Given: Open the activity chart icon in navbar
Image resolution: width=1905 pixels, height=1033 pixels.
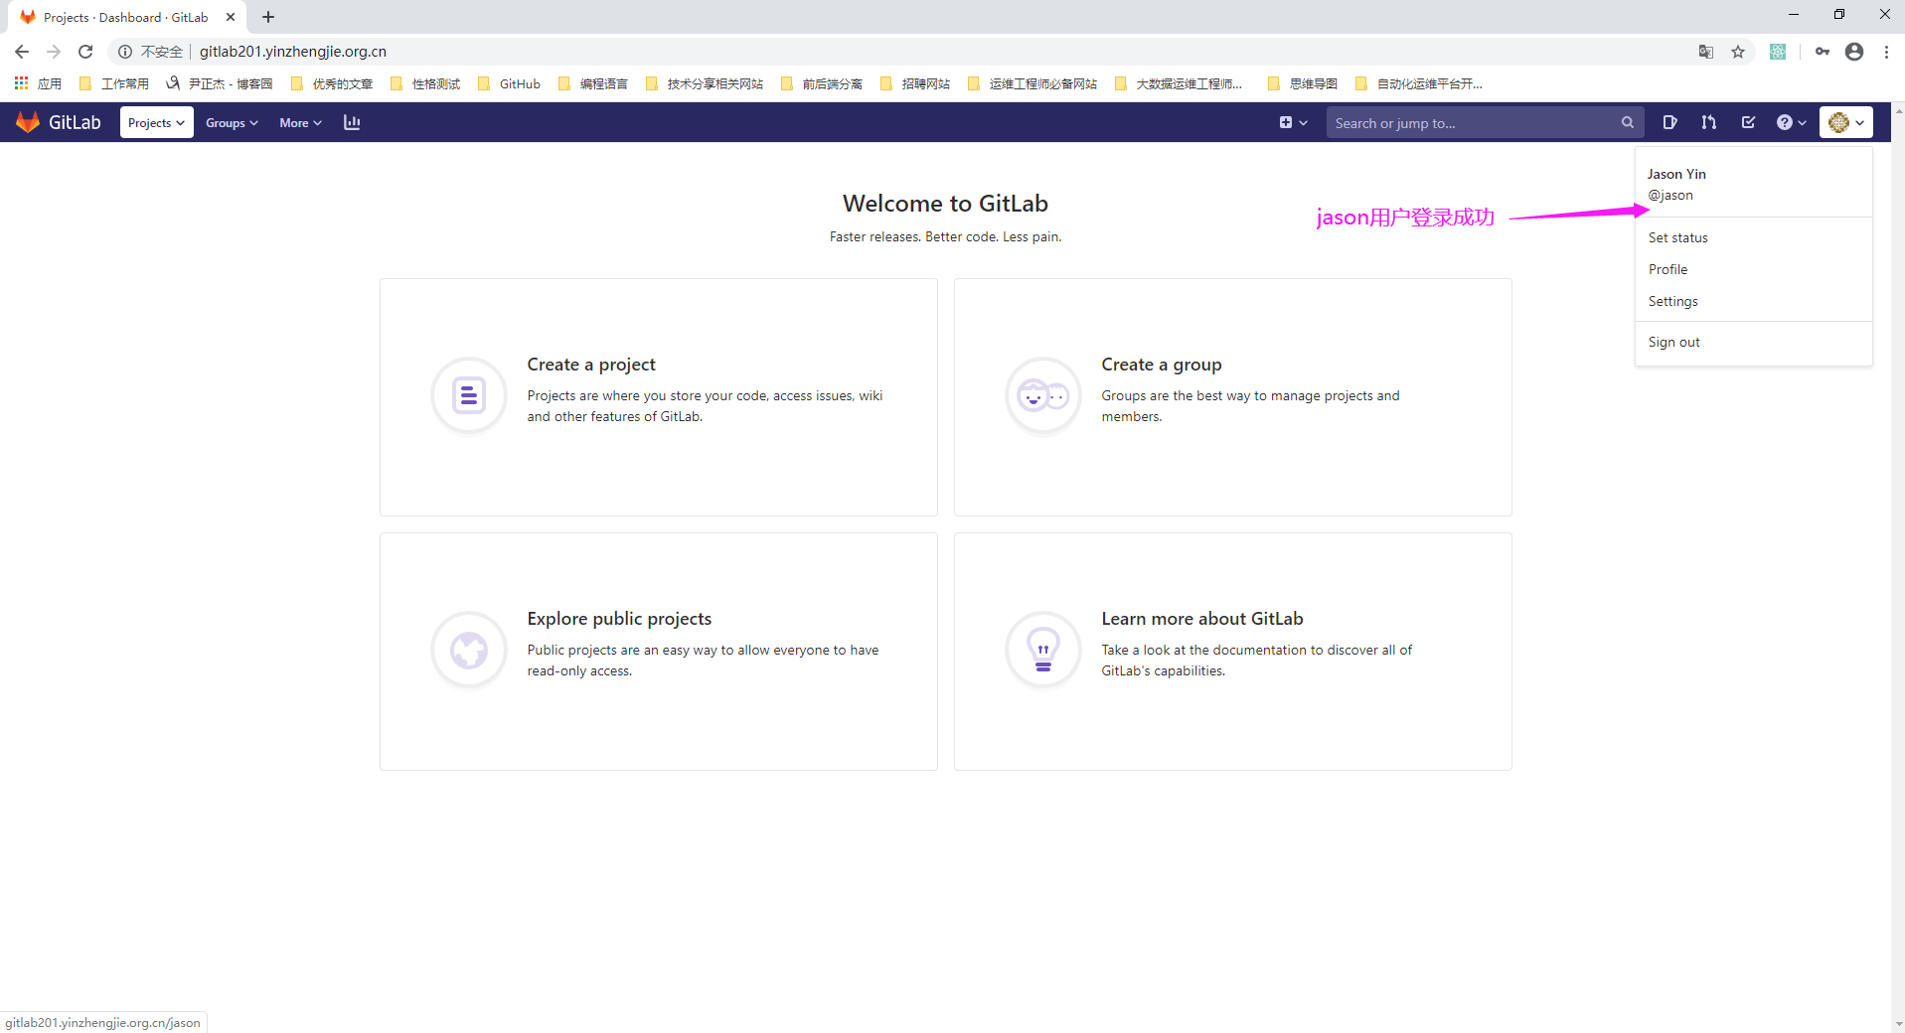Looking at the screenshot, I should point(352,122).
